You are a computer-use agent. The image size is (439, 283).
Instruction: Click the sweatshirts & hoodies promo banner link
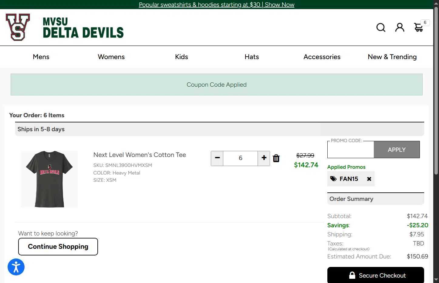217,5
